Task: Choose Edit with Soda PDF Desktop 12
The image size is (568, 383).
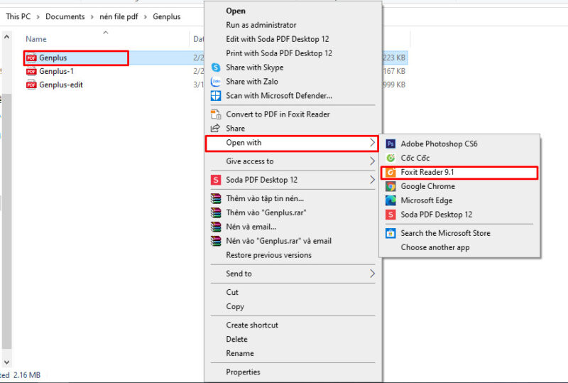Action: tap(278, 39)
